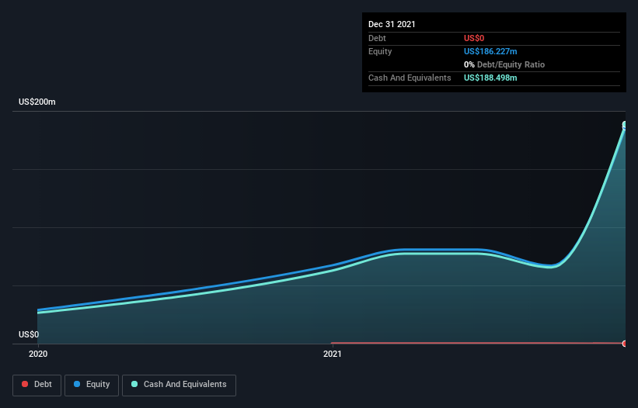Viewport: 638px width, 408px height.
Task: Click the blue dot in the Equity legend
Action: click(x=77, y=384)
